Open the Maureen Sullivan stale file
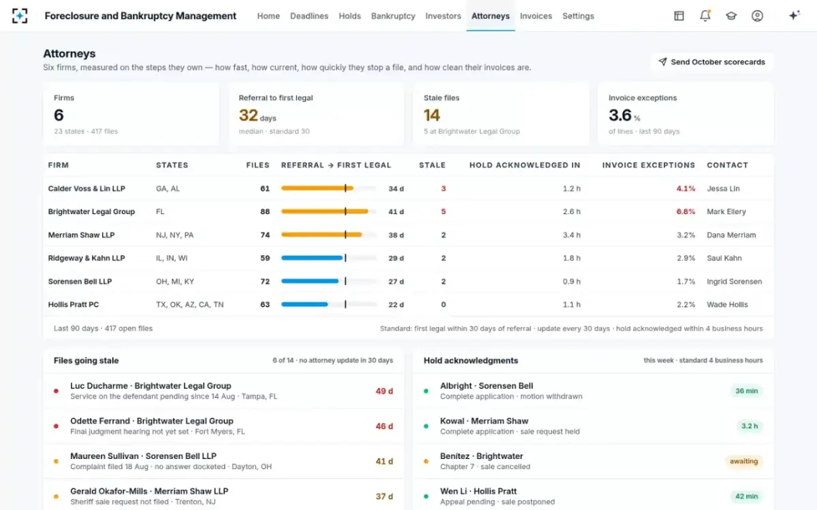The image size is (817, 510). 223,461
